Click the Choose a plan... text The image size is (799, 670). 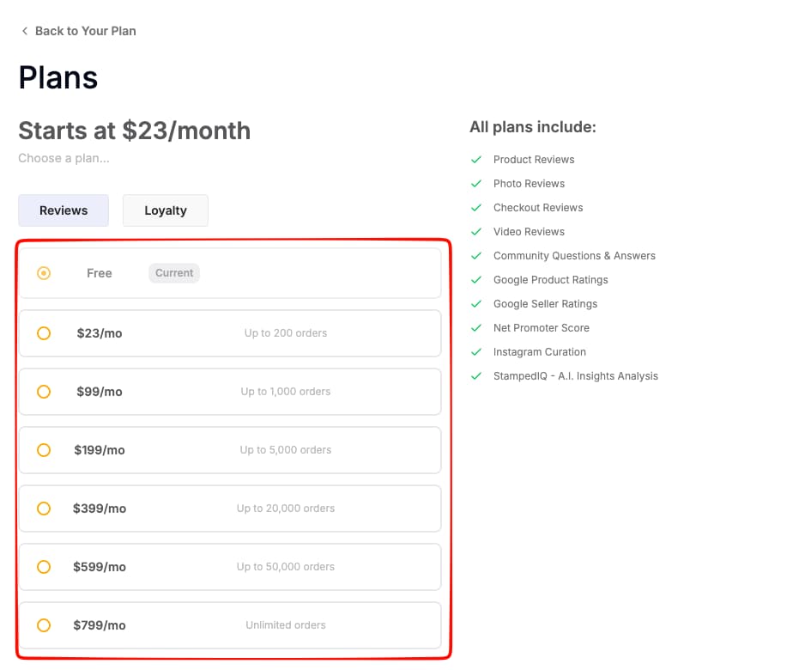(x=64, y=158)
